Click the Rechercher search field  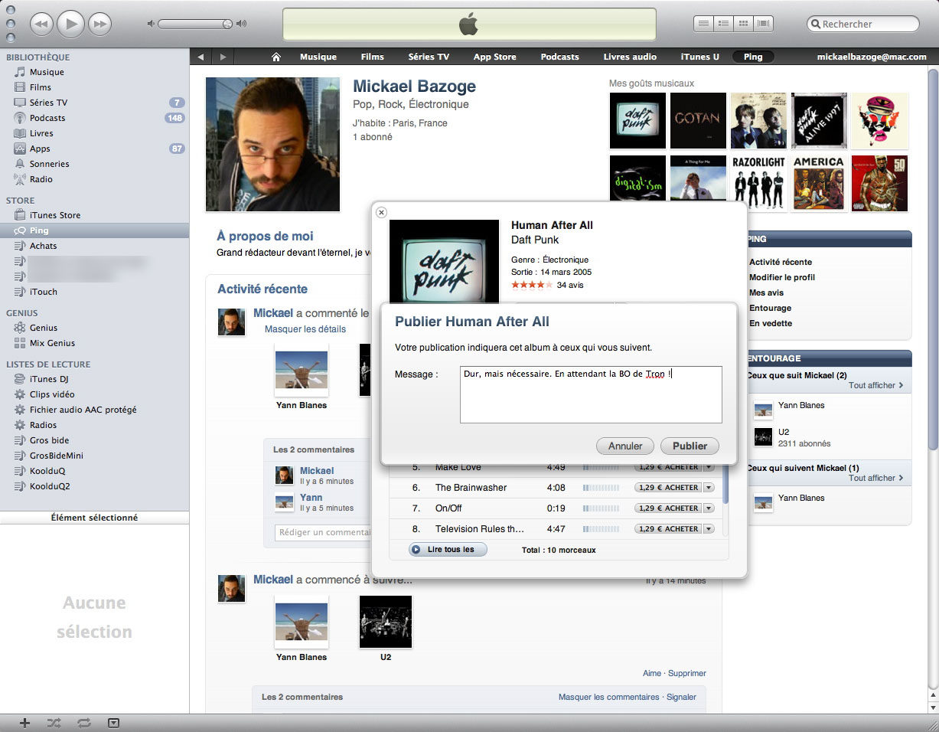pyautogui.click(x=862, y=25)
